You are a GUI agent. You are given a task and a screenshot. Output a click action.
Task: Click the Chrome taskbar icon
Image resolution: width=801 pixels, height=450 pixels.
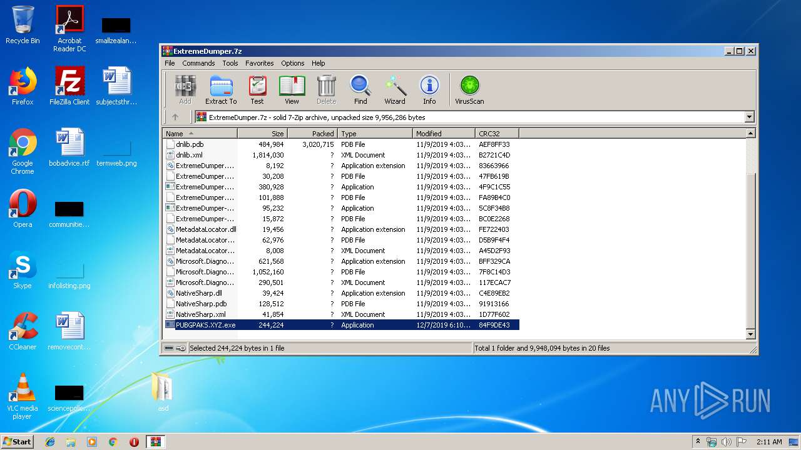pos(113,442)
